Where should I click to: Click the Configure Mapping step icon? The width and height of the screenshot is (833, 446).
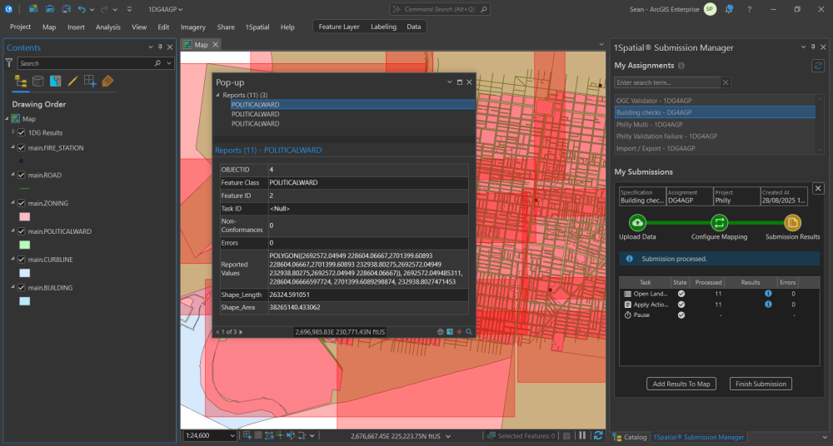(x=719, y=223)
